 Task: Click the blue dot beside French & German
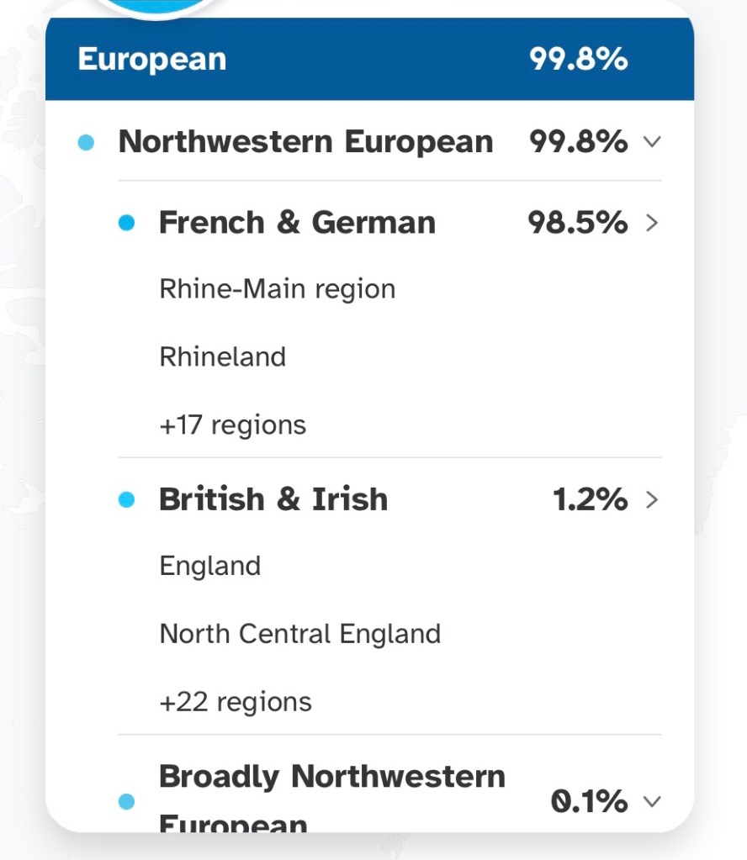point(127,224)
